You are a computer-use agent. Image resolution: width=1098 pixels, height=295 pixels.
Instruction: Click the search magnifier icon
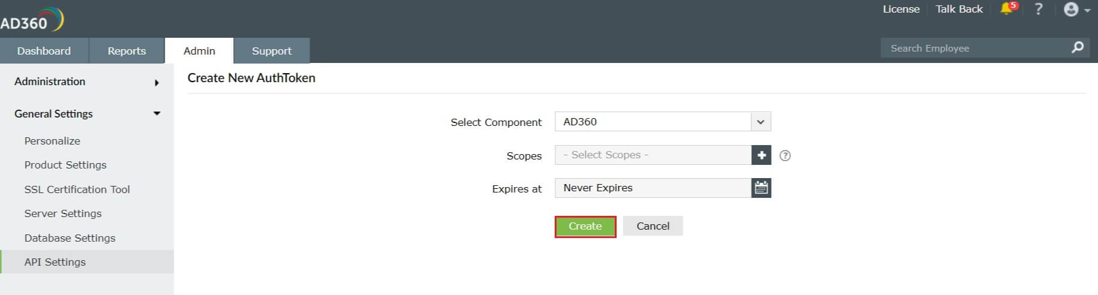click(x=1077, y=47)
